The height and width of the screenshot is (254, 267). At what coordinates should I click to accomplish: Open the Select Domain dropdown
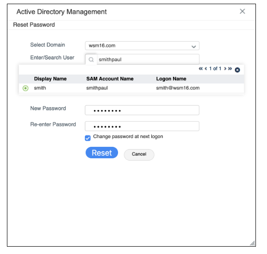[142, 46]
